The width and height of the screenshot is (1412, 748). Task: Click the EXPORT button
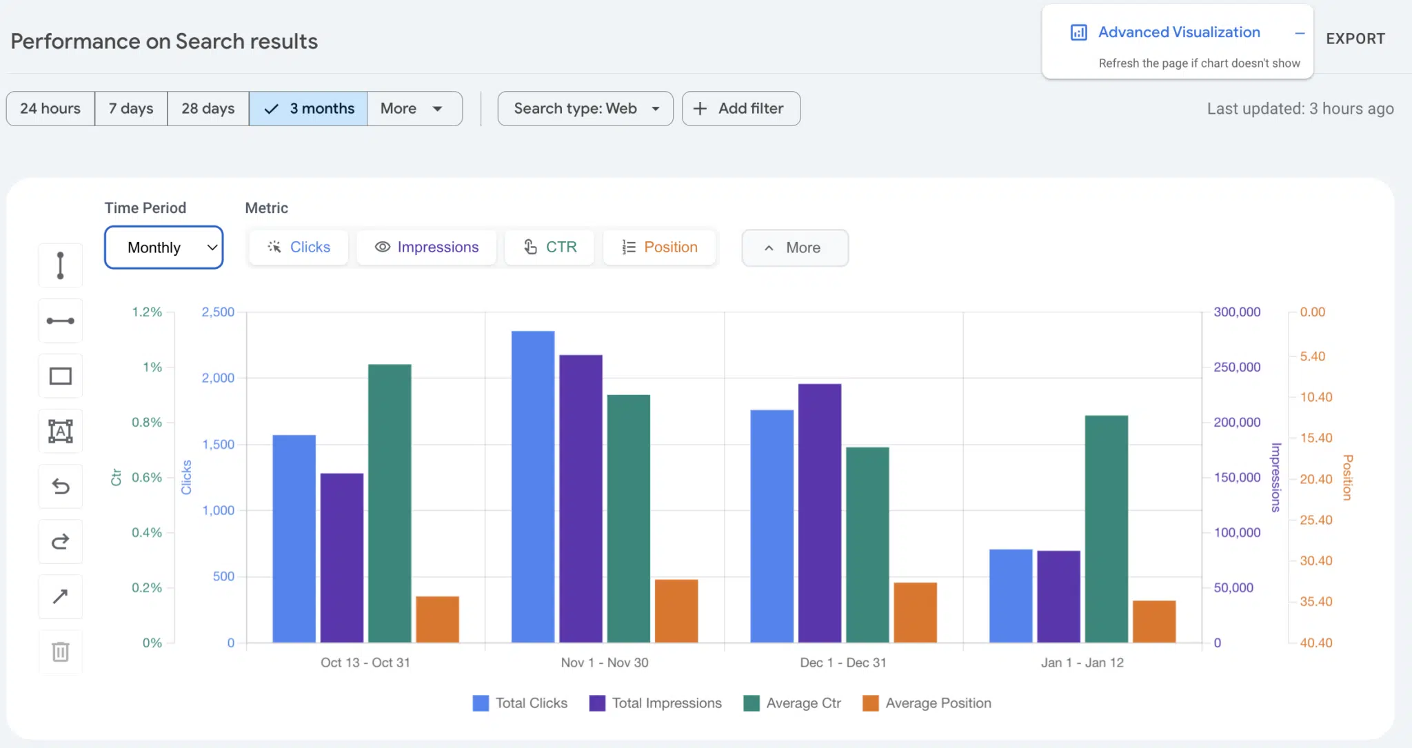[1355, 39]
